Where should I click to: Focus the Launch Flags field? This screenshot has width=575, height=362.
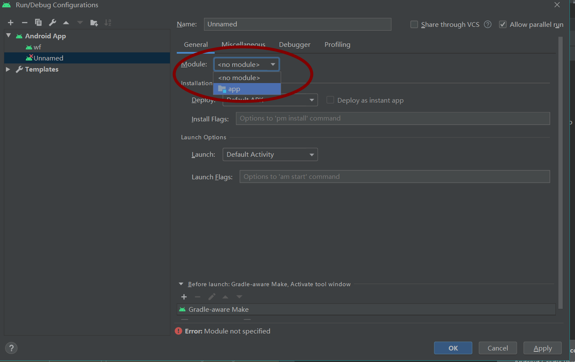pos(394,176)
